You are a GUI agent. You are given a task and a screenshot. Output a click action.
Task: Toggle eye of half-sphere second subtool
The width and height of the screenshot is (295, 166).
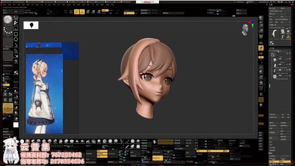click(289, 65)
